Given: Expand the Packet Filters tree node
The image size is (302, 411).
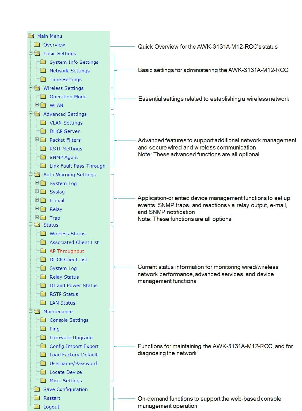Looking at the screenshot, I should coord(37,139).
